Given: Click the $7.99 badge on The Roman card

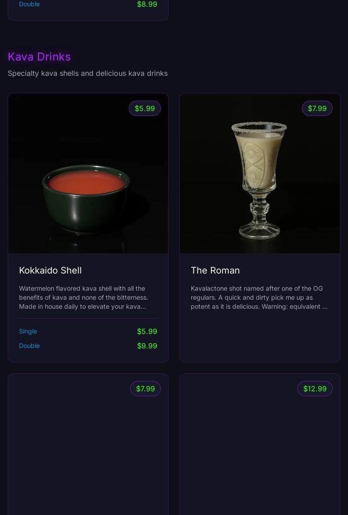Looking at the screenshot, I should click(317, 108).
